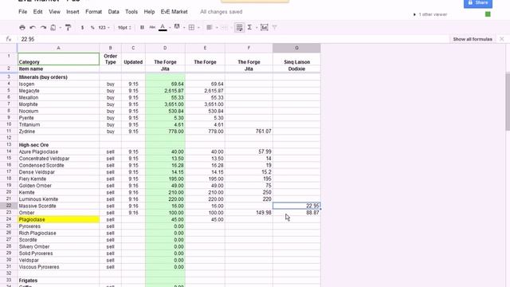The width and height of the screenshot is (510, 287).
Task: Select column A header
Action: coord(58,48)
